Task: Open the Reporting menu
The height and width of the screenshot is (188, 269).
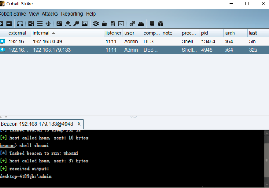Action: tap(72, 14)
